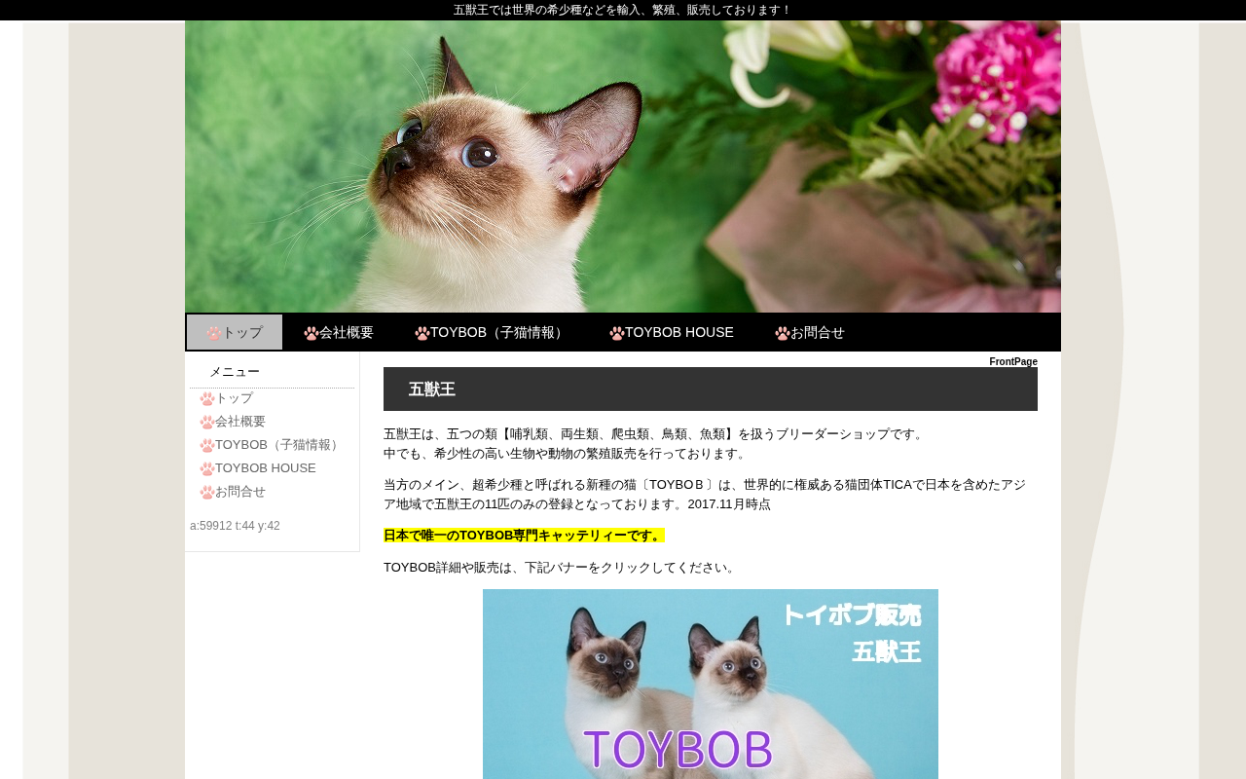1246x779 pixels.
Task: Click the 五獣王 page heading
Action: point(711,389)
